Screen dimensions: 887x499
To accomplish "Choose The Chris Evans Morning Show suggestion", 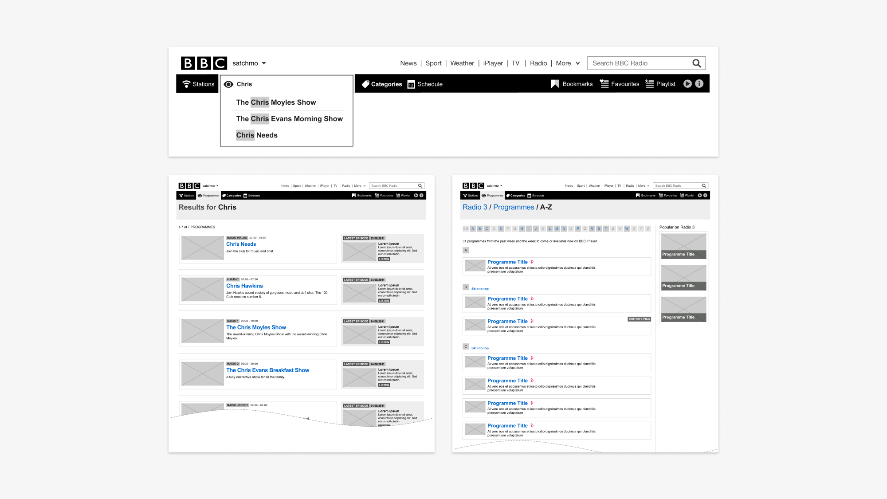I will coord(289,119).
